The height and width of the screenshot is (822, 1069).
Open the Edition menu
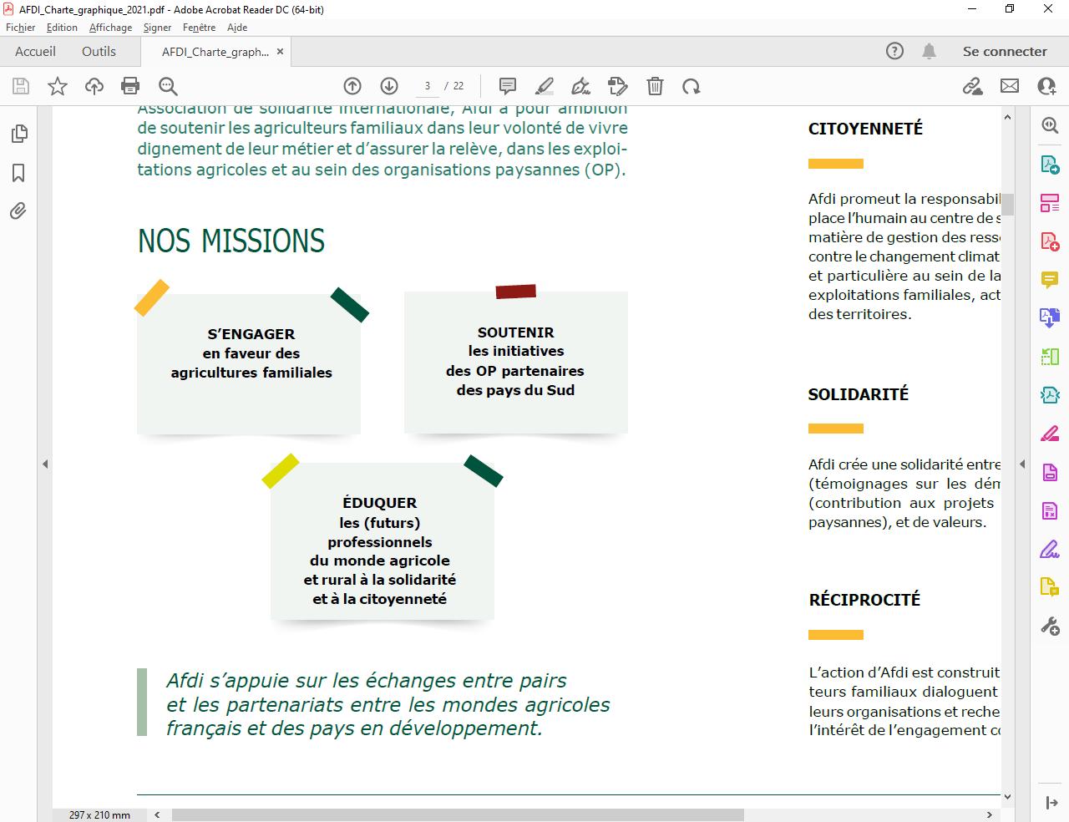(x=62, y=28)
